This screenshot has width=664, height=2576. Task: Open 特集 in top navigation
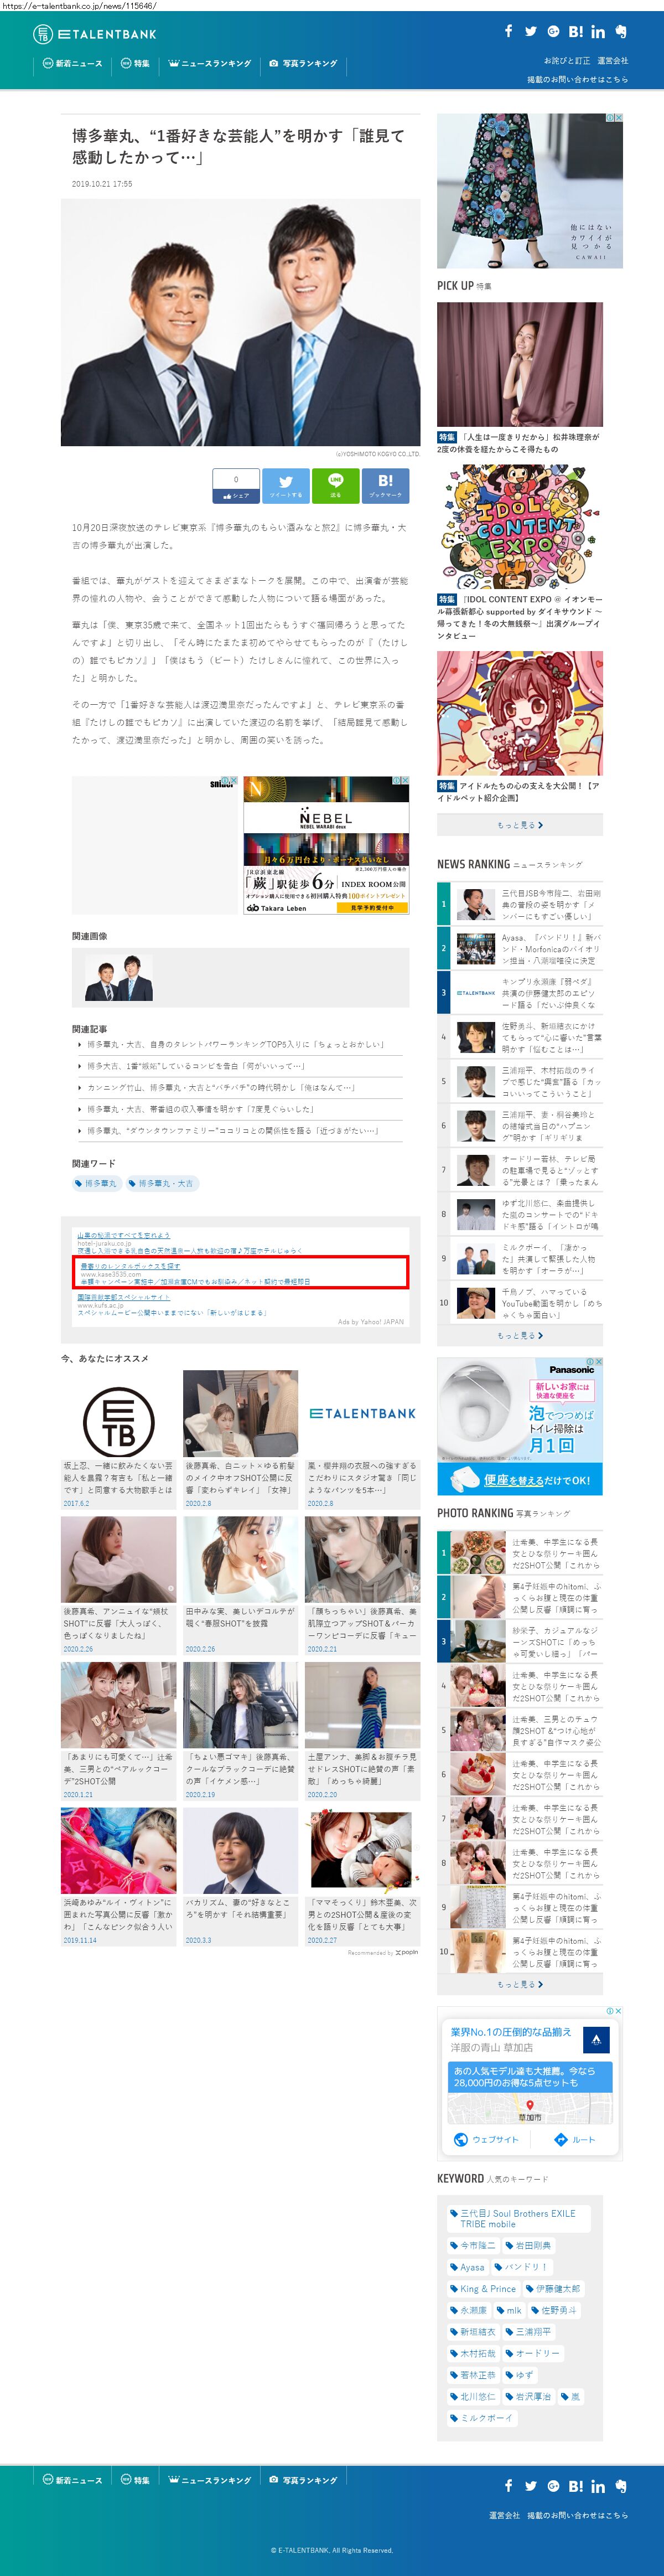[x=135, y=63]
